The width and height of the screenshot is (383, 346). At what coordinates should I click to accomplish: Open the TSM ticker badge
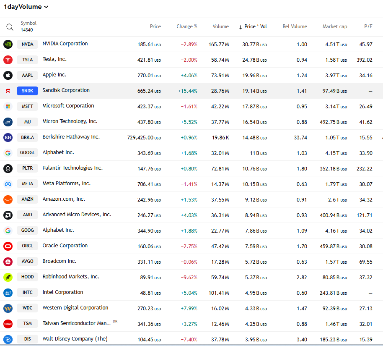(x=27, y=323)
